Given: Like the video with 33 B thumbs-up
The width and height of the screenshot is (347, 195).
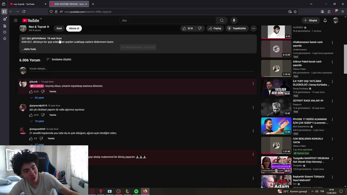Looking at the screenshot, I should 187,28.
